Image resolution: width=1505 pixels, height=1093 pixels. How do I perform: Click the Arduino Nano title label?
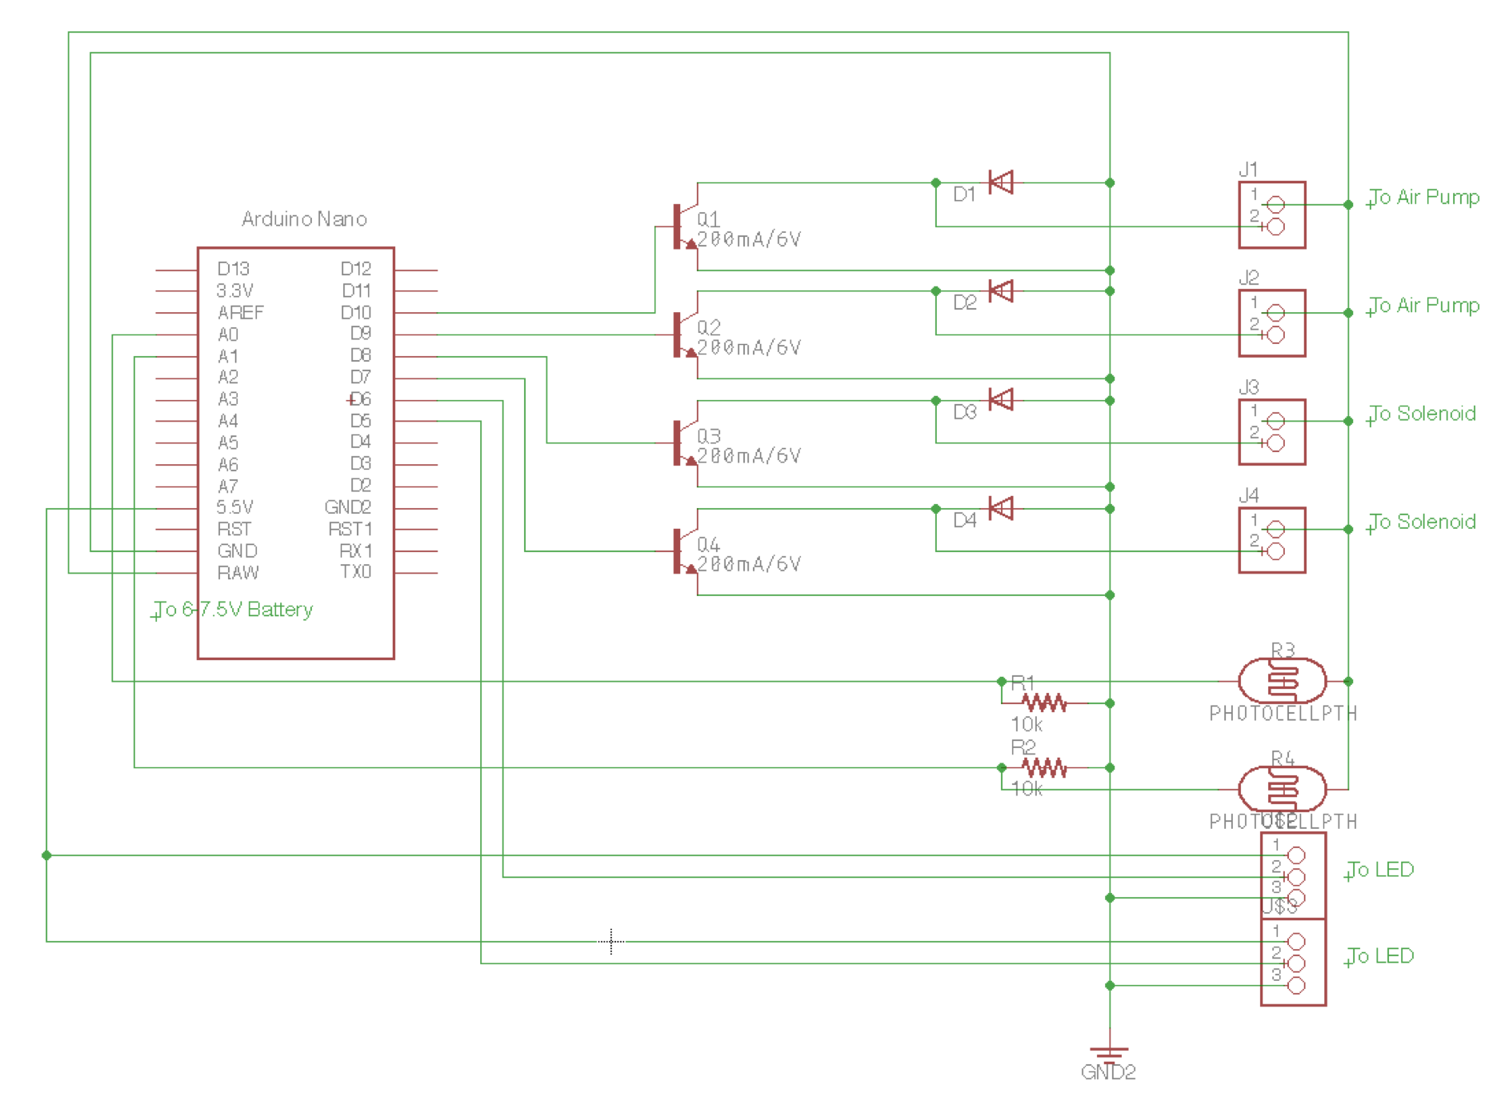[304, 218]
